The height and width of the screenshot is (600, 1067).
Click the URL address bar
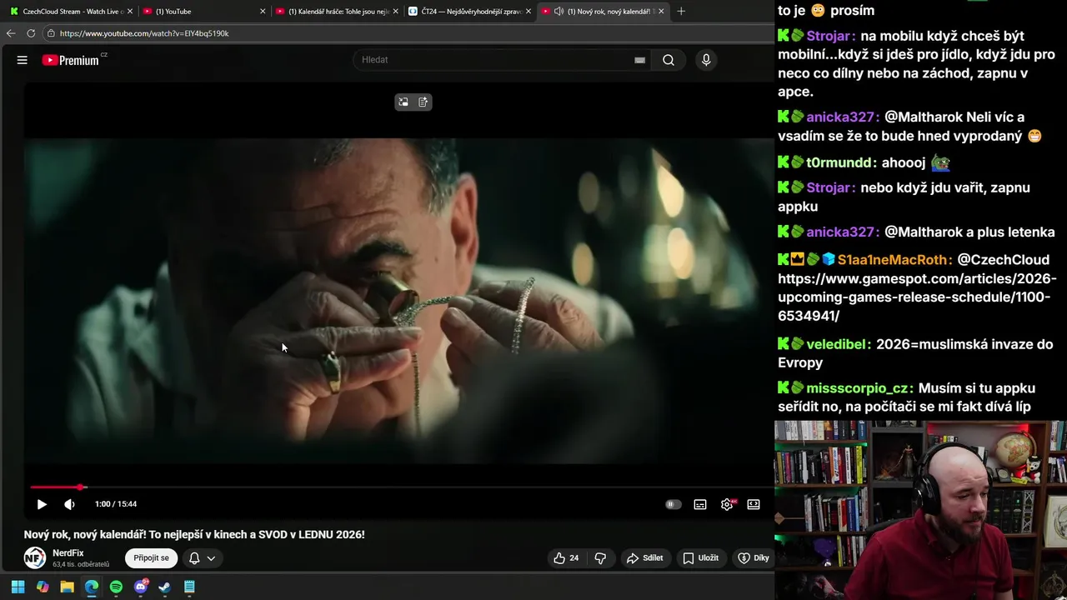tap(408, 33)
